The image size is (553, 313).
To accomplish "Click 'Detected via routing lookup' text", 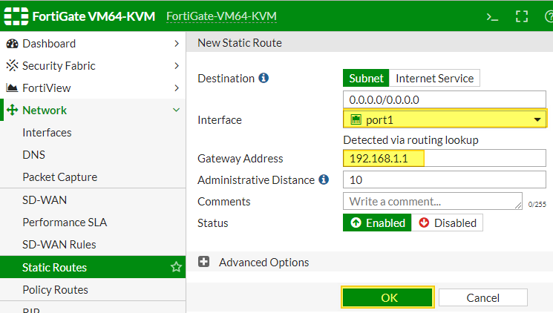I will [x=411, y=140].
